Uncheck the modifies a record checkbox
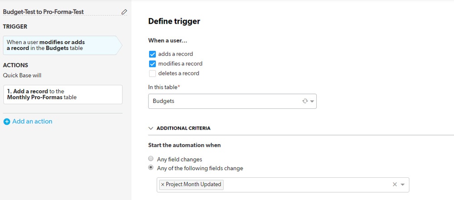The image size is (454, 200). [x=152, y=64]
